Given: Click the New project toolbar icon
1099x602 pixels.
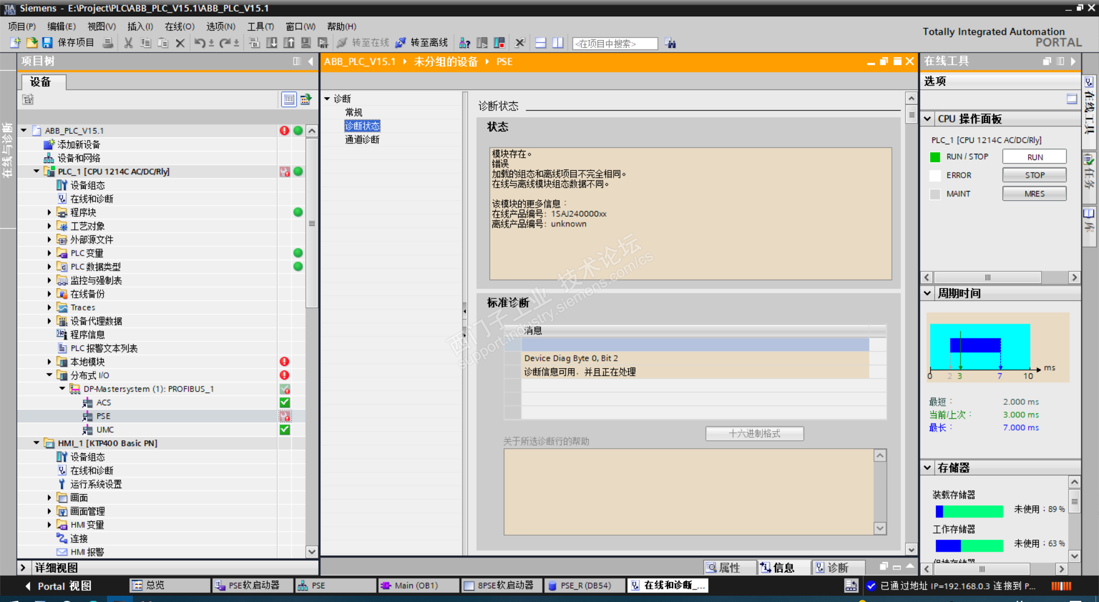Looking at the screenshot, I should tap(15, 43).
